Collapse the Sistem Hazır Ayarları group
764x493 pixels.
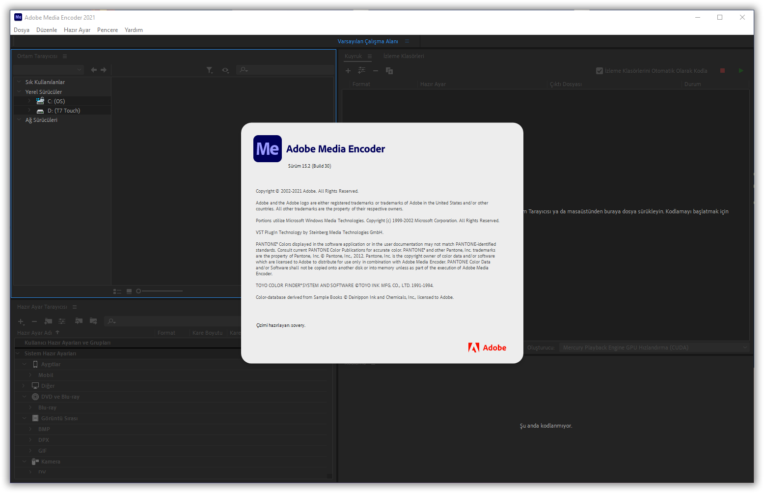pos(18,353)
